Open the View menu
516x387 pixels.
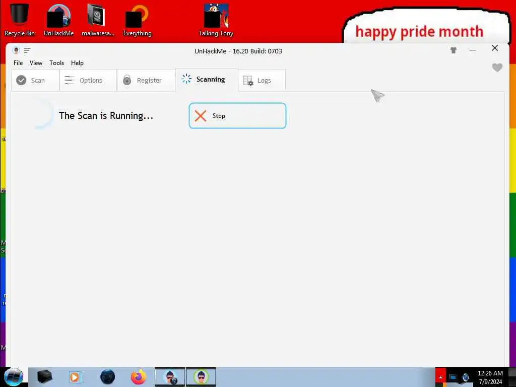(x=36, y=63)
